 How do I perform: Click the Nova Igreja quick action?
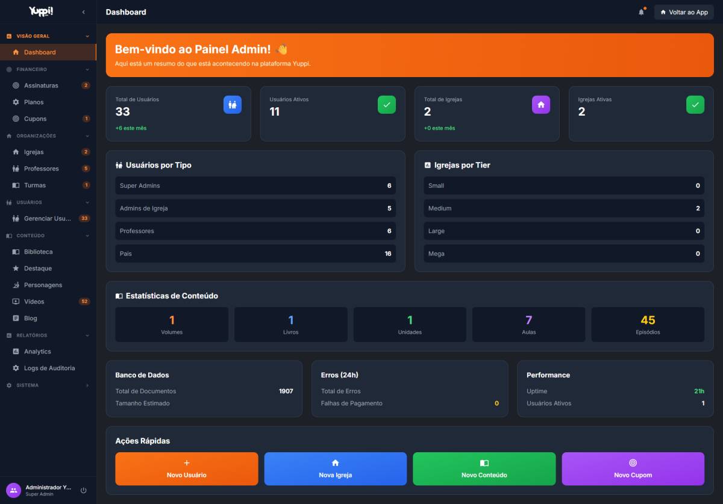click(x=335, y=468)
